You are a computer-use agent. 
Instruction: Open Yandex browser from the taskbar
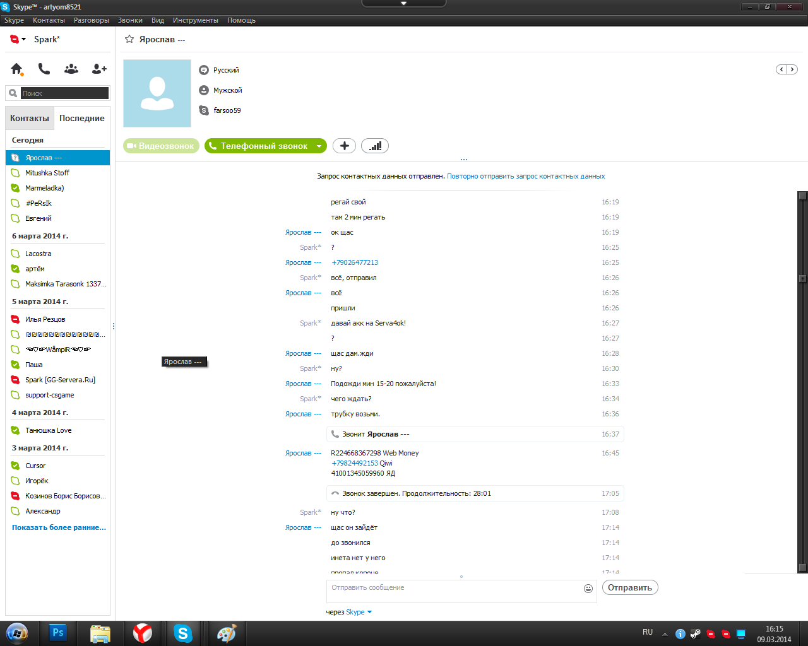[x=143, y=633]
